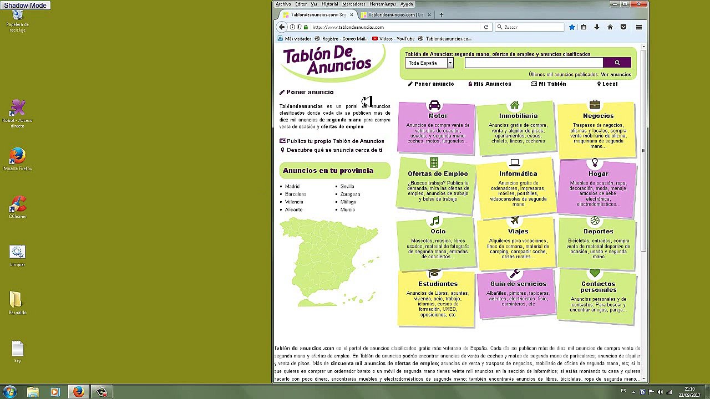Open Registro - Correo Mail bookmark
The height and width of the screenshot is (399, 710).
(x=341, y=39)
